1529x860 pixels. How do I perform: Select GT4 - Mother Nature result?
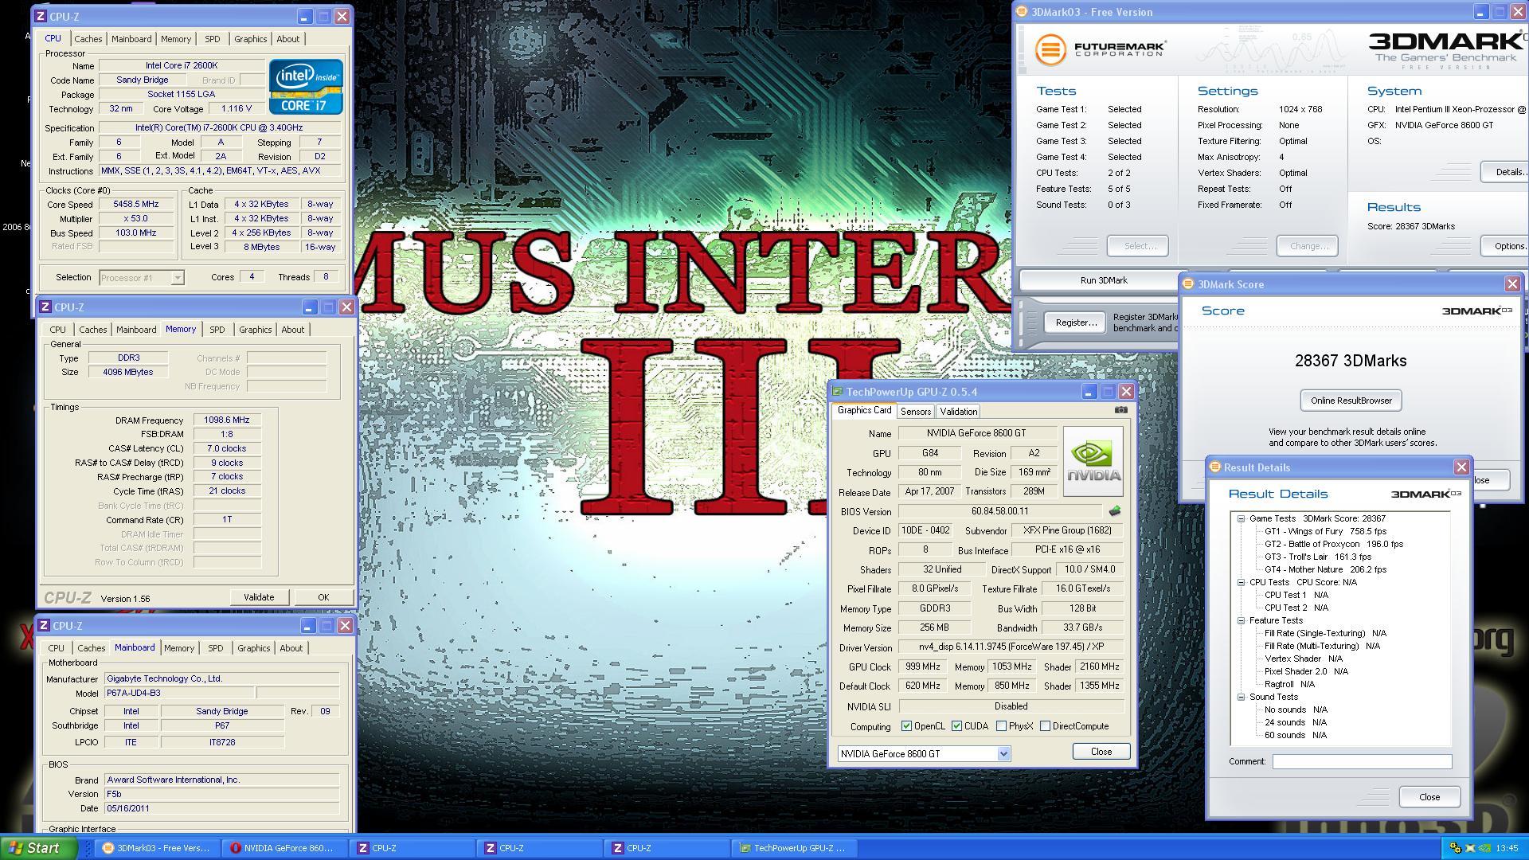tap(1325, 569)
